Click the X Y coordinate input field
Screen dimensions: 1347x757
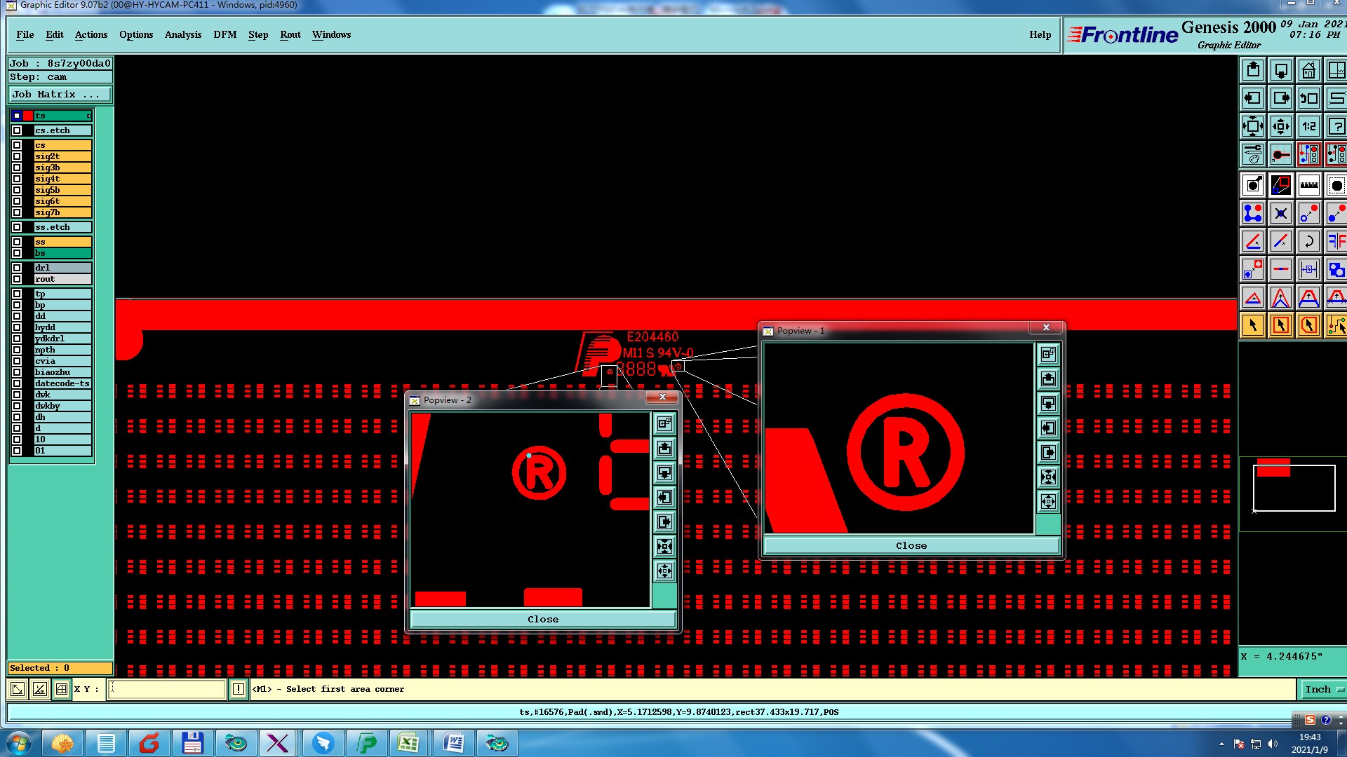(x=168, y=690)
